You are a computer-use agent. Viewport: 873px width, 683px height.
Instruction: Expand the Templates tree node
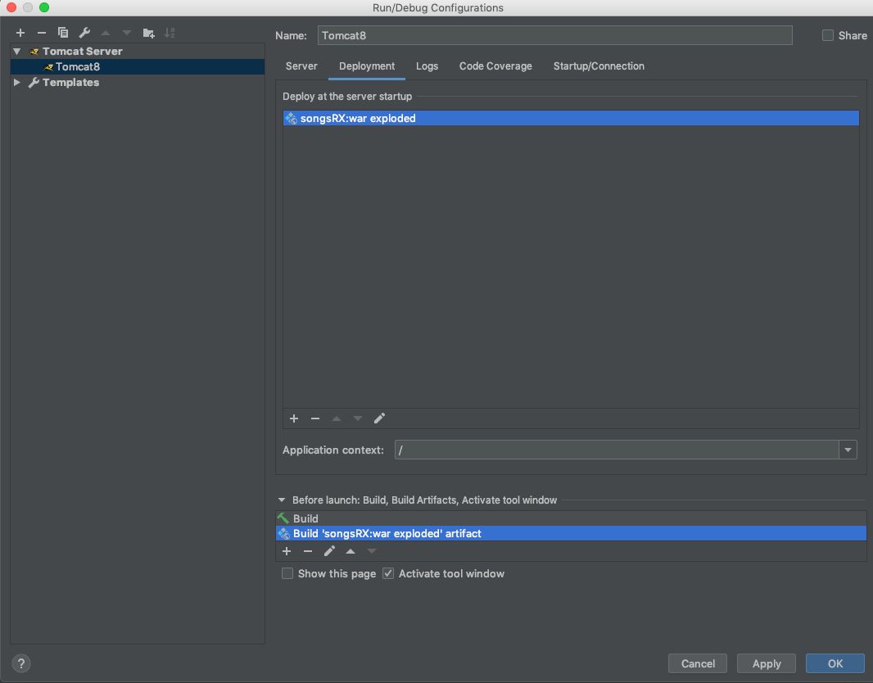point(17,83)
